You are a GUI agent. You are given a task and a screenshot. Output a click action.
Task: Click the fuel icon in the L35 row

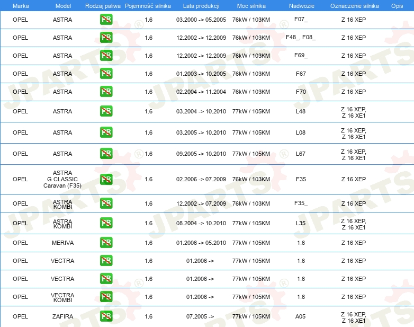(x=106, y=223)
